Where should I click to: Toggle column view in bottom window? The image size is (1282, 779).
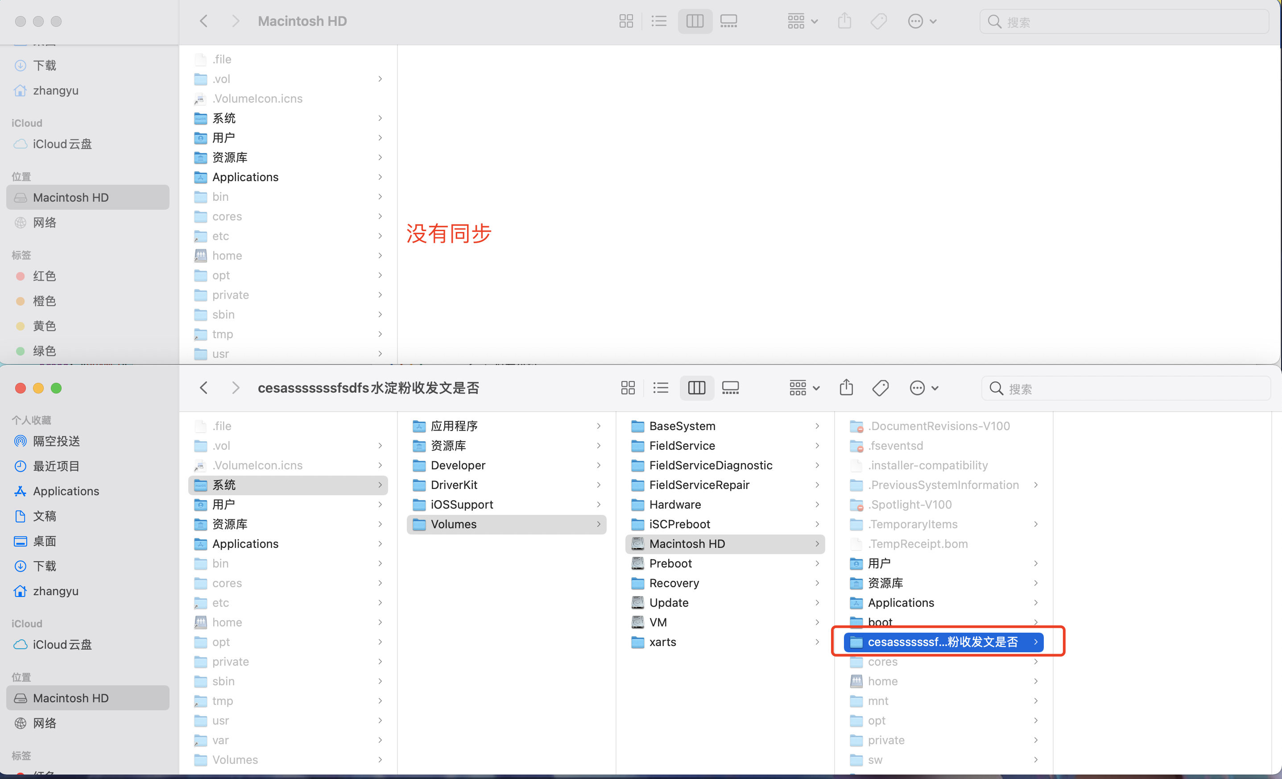click(696, 388)
